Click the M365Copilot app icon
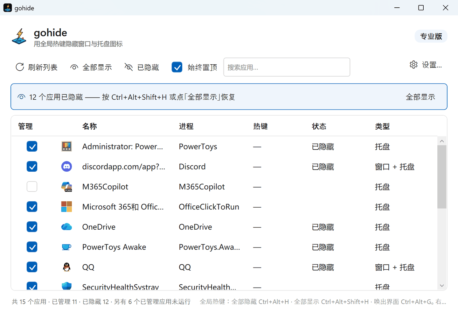 pos(66,187)
